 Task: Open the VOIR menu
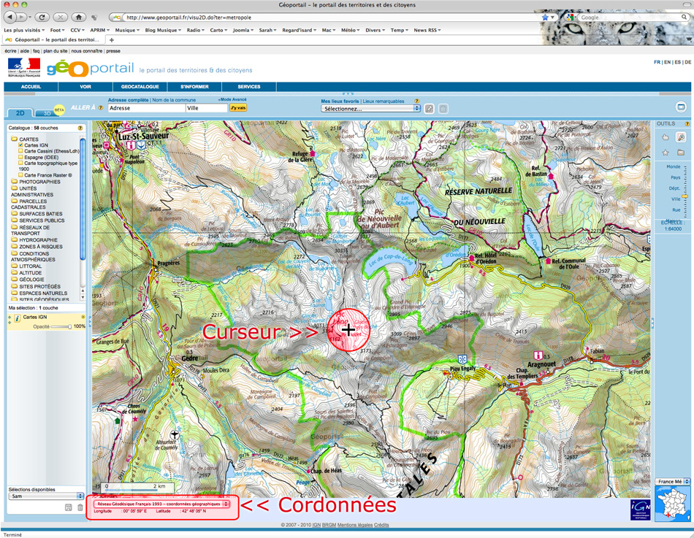pos(85,87)
